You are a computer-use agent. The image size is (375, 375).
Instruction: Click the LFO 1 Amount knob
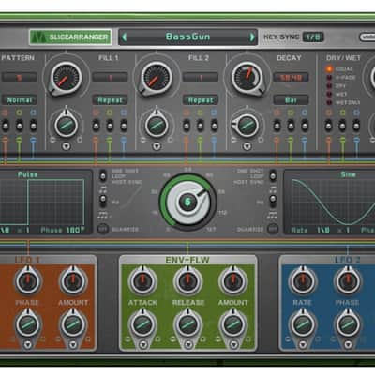73,280
